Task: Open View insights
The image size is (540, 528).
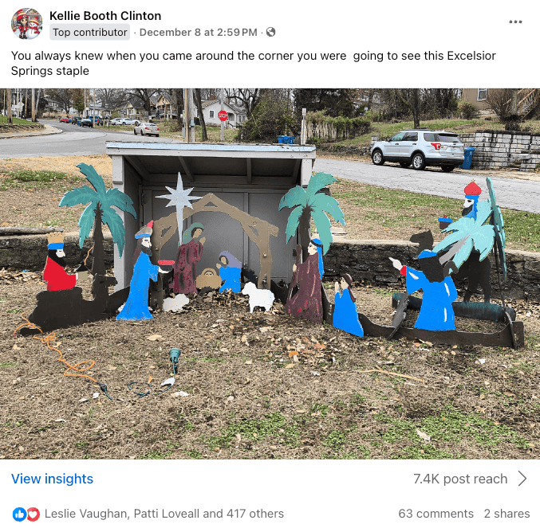Action: click(x=53, y=479)
